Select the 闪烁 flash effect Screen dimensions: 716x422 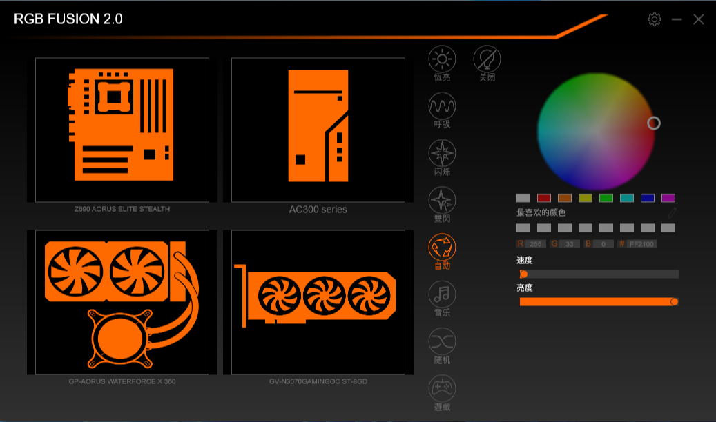442,153
